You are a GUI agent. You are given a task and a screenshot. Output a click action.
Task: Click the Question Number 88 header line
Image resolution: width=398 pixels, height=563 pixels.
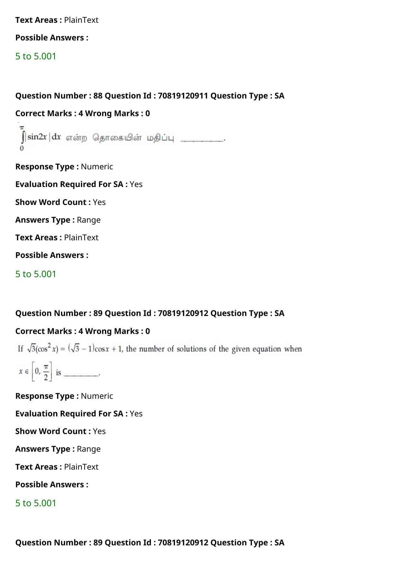pyautogui.click(x=150, y=96)
